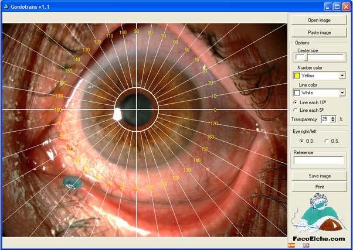Click the 180 degree label on left
353x250 pixels.
(58, 110)
